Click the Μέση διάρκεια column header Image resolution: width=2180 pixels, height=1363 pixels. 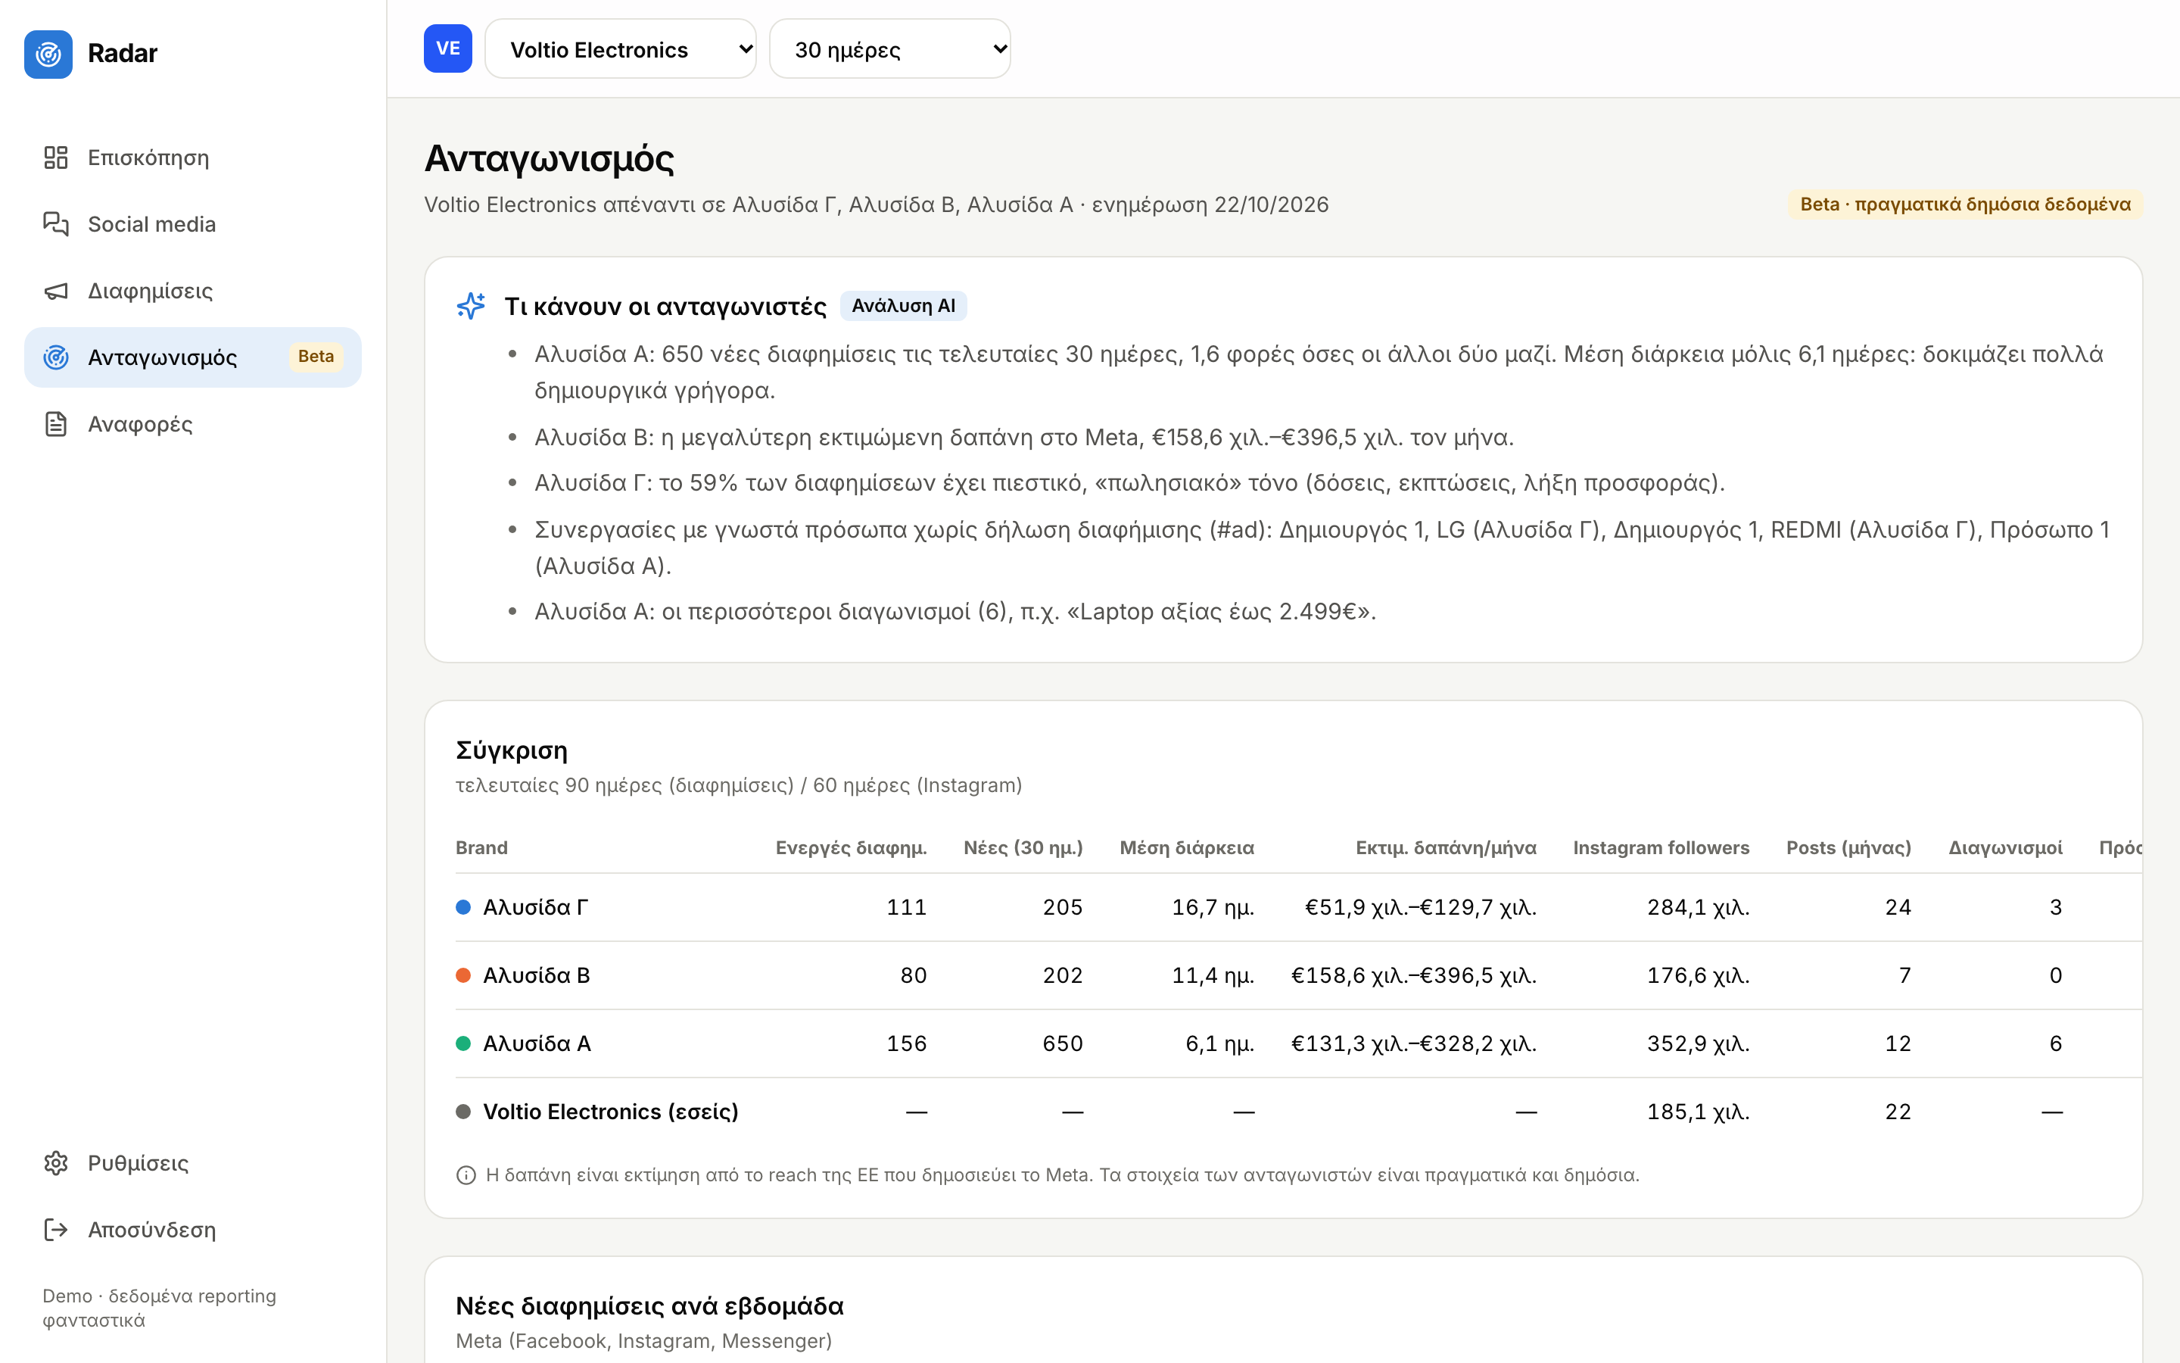tap(1186, 848)
